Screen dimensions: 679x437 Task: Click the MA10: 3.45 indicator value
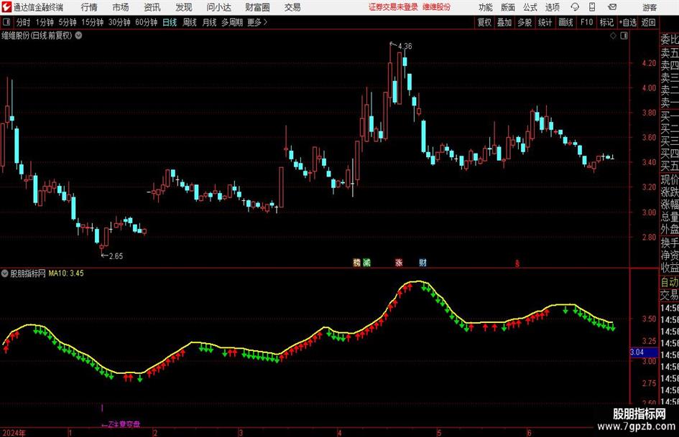click(x=66, y=273)
